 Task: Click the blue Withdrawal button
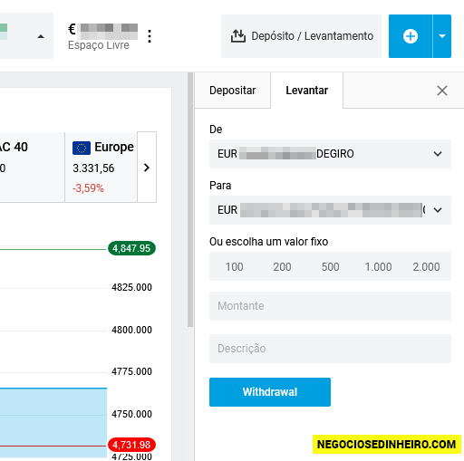click(x=270, y=392)
